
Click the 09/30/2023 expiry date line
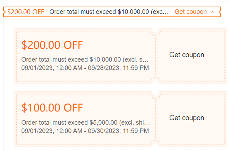[85, 131]
